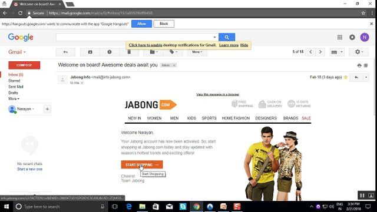Block Google Hangouts communication
This screenshot has height=212, width=377.
point(164,24)
